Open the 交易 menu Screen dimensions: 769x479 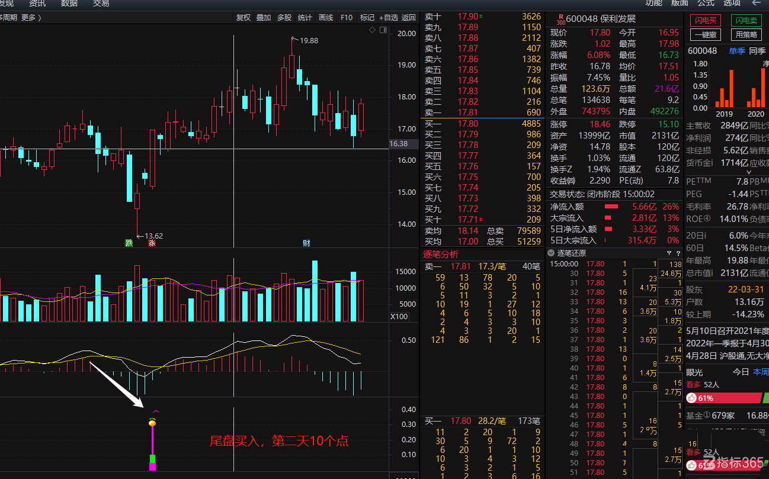click(101, 4)
